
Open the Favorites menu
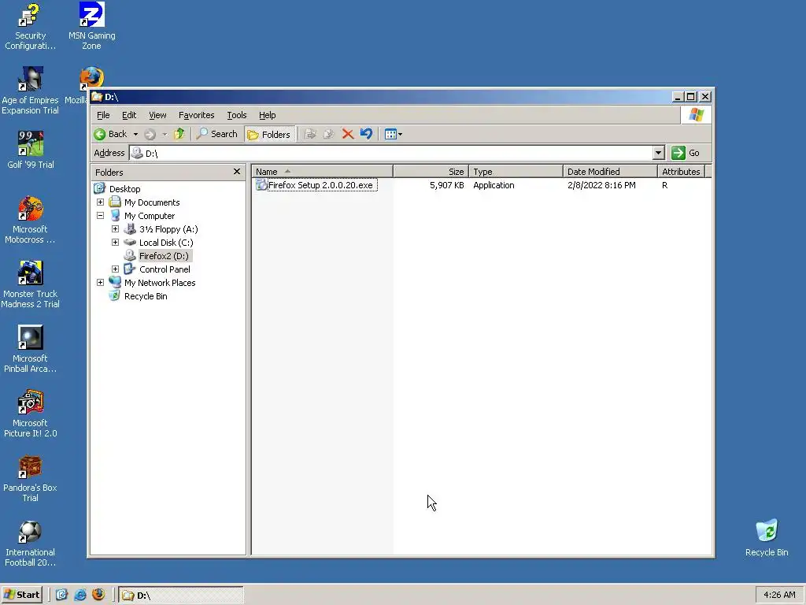196,115
